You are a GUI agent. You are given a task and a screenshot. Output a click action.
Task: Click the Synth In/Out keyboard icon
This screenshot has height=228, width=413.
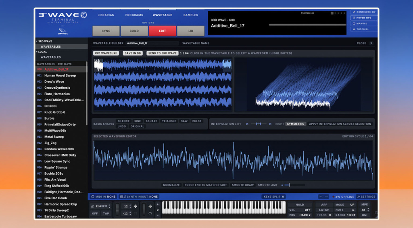tap(123, 197)
